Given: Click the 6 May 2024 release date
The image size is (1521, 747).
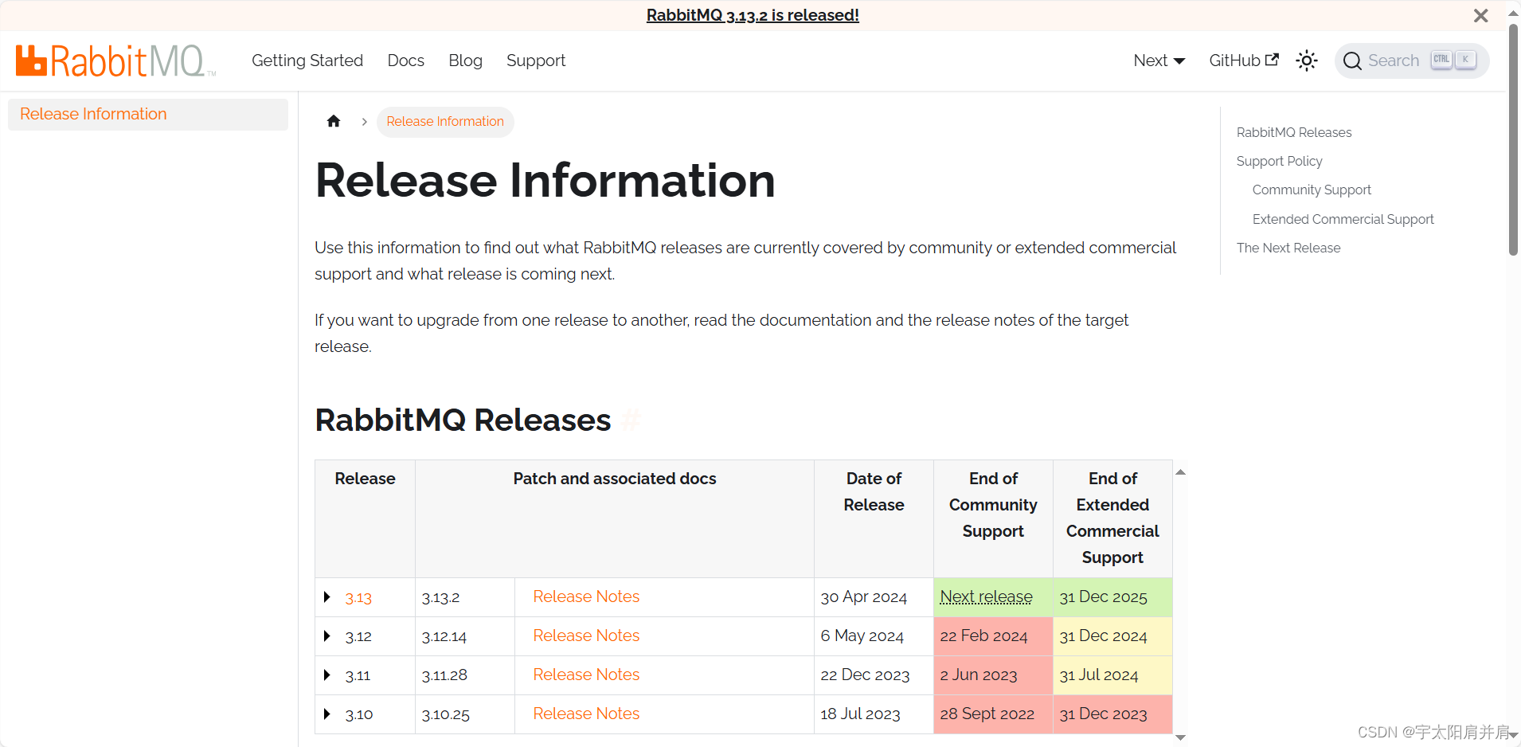Looking at the screenshot, I should pyautogui.click(x=862, y=636).
